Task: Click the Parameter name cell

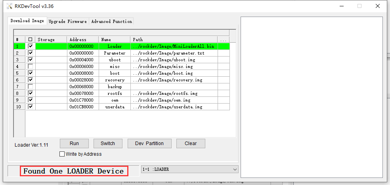Action: [x=115, y=53]
